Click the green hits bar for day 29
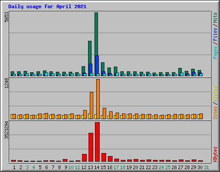Viewport: 220px width, 172px height. pos(193,71)
